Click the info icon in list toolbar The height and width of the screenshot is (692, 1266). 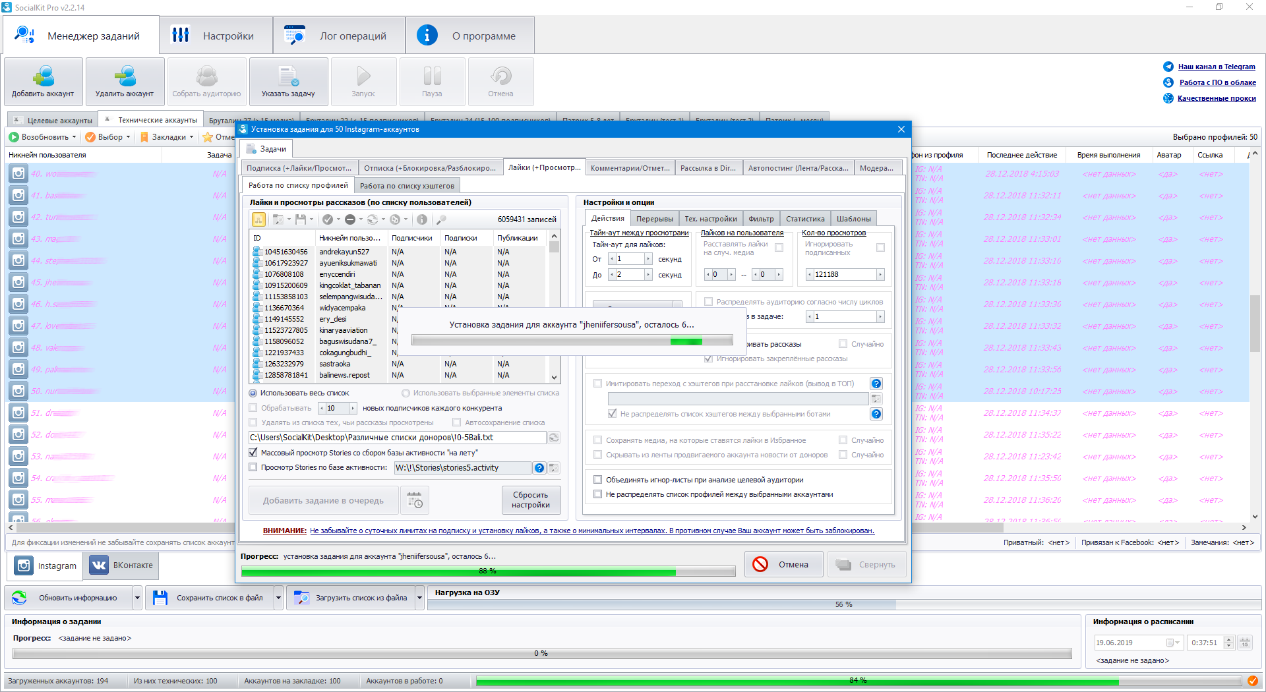point(422,219)
